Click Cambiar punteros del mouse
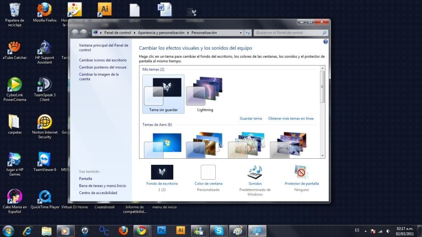This screenshot has height=237, width=422. 103,67
